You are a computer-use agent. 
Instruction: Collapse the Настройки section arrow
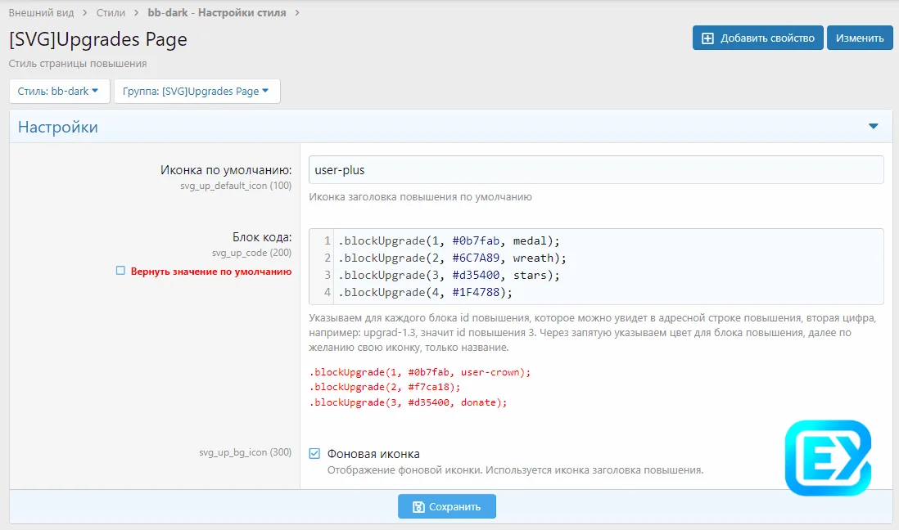[x=873, y=127]
